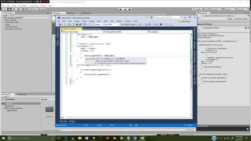Open Debug configuration dropdown
The image size is (251, 141).
(99, 25)
